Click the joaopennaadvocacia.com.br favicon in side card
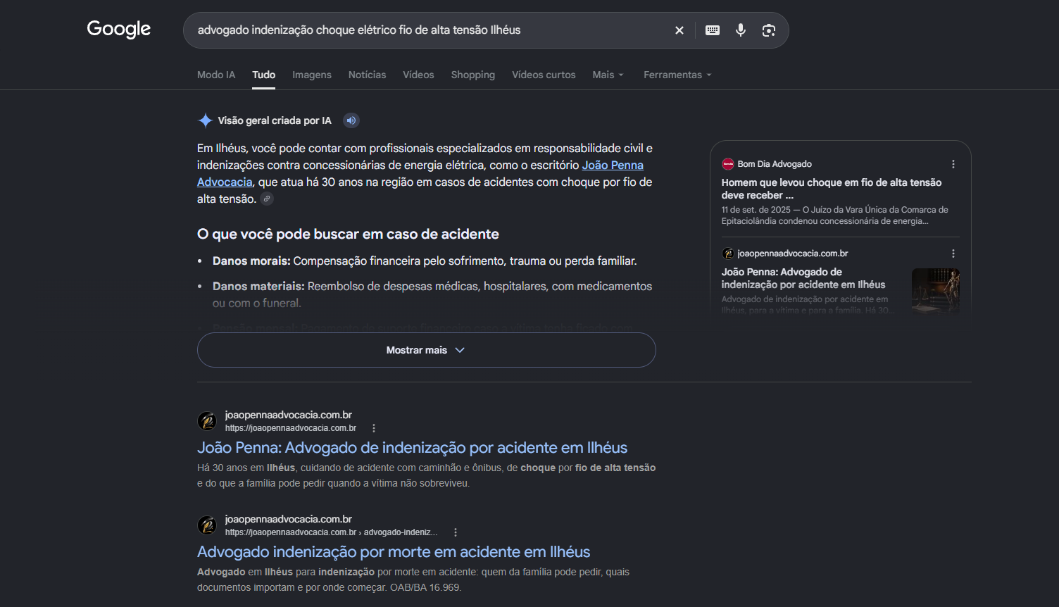 pos(728,254)
